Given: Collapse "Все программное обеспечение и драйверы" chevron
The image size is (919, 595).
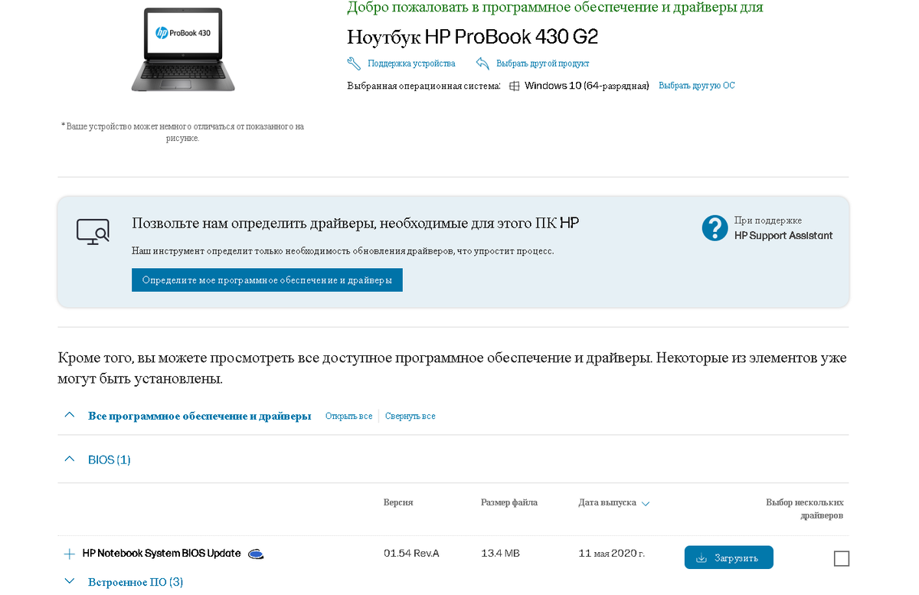Looking at the screenshot, I should (70, 415).
